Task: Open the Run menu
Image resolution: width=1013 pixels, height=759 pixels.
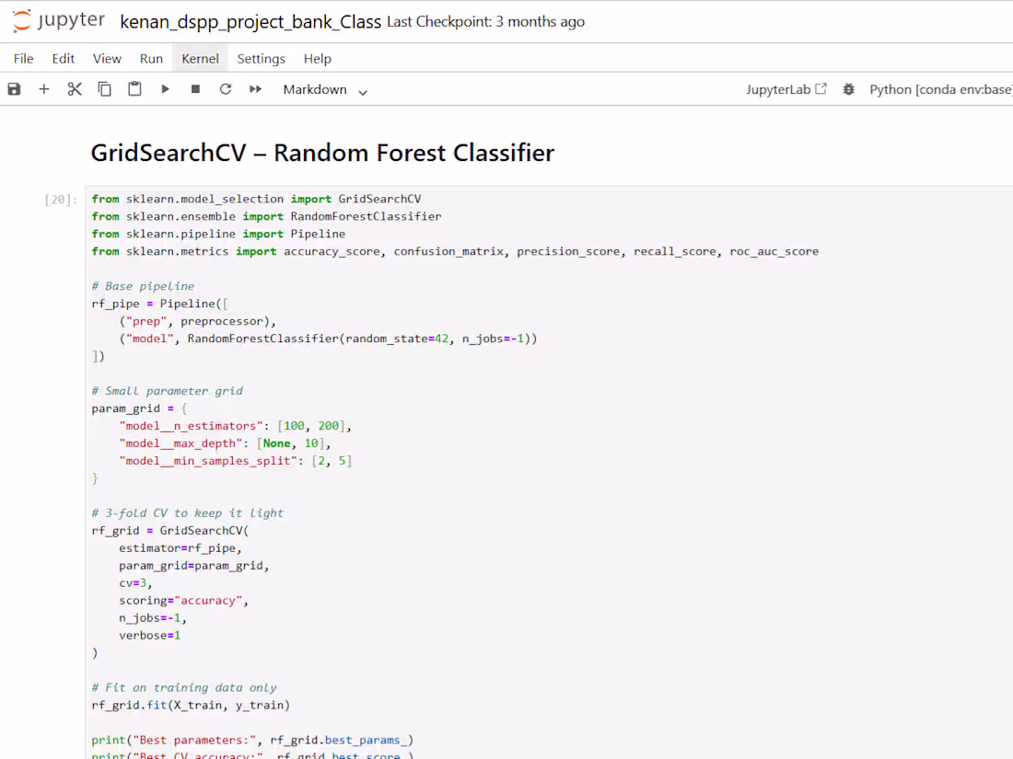Action: [151, 59]
